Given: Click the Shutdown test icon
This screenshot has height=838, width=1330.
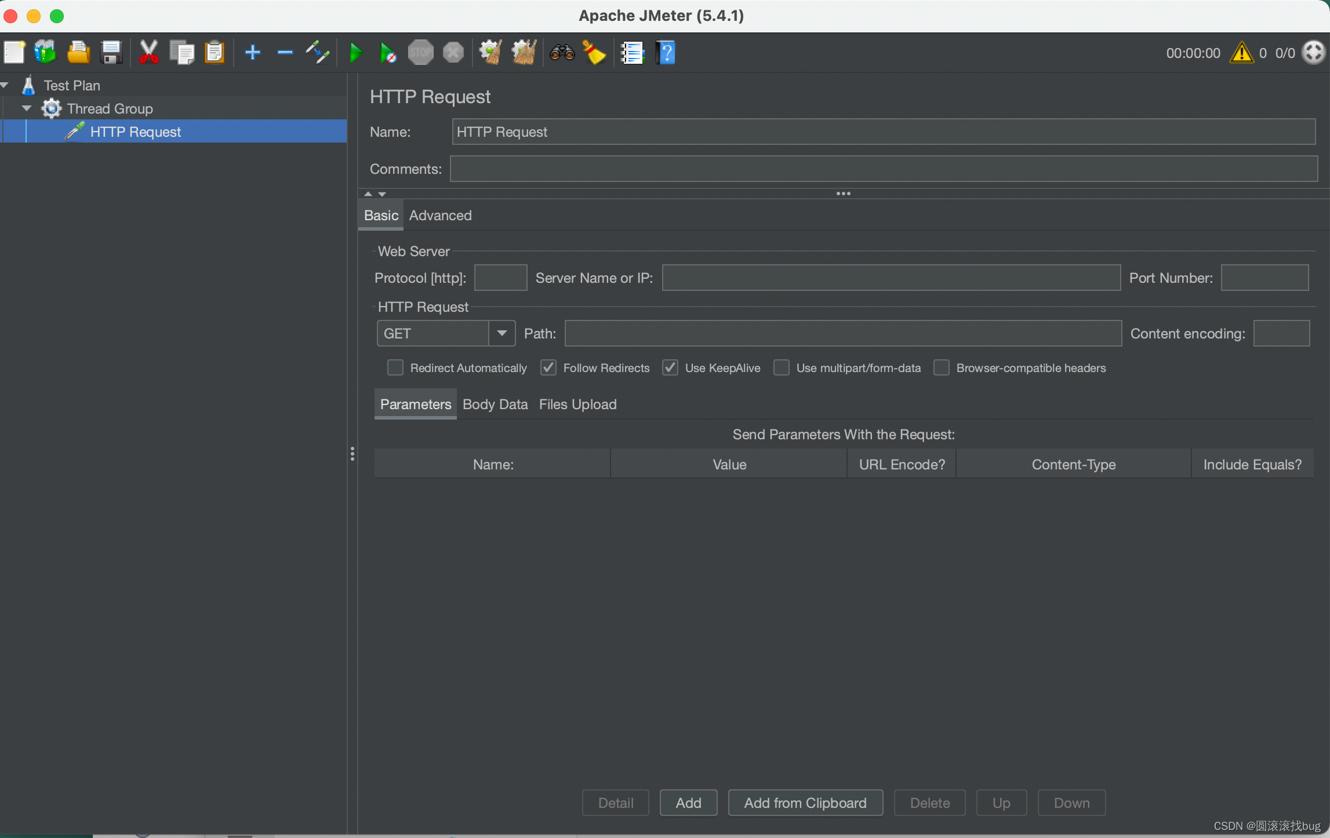Looking at the screenshot, I should click(453, 53).
